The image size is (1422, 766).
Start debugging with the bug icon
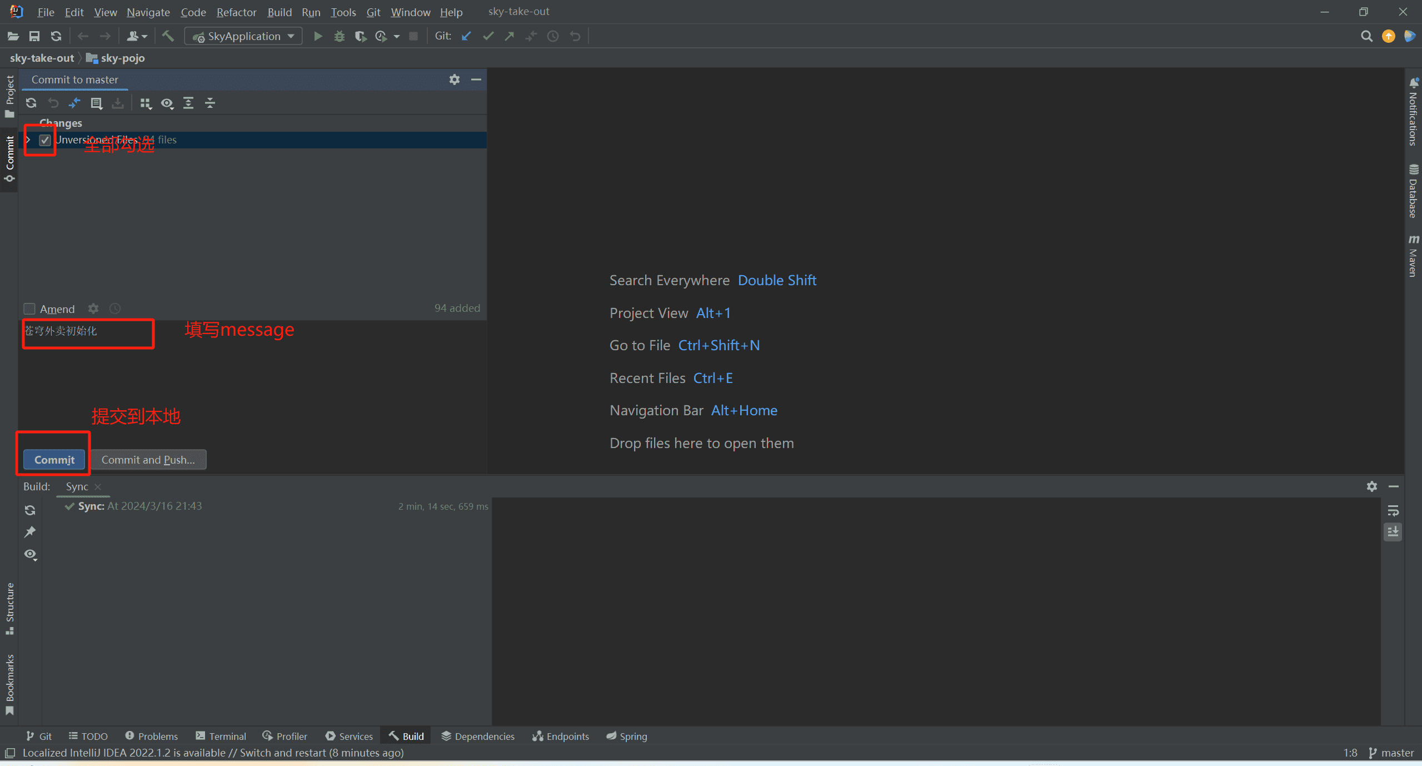[340, 36]
